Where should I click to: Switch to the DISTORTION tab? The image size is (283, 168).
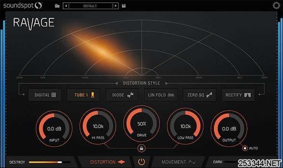107,162
